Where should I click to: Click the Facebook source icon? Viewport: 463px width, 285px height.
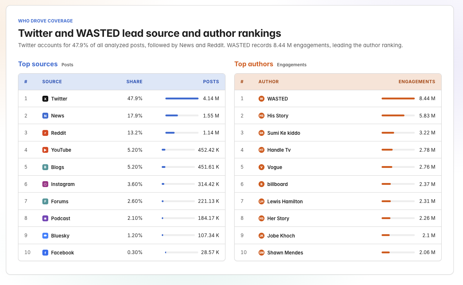pos(45,253)
